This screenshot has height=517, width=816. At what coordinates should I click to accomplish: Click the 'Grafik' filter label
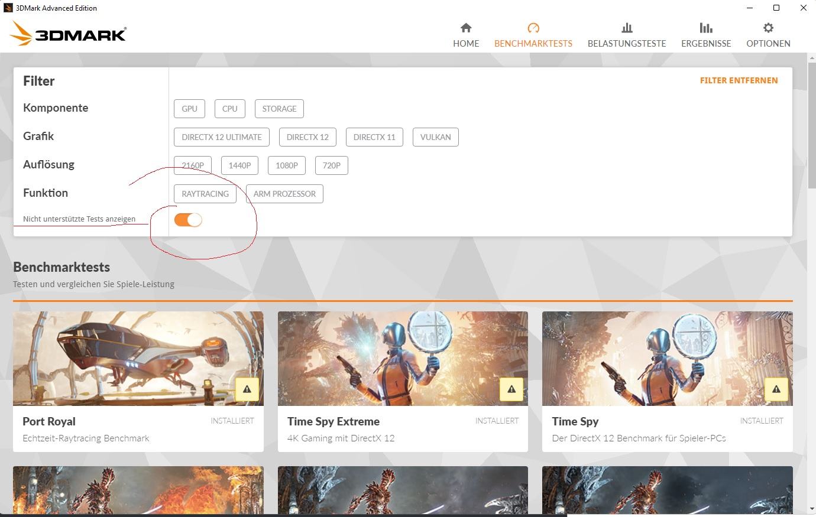click(38, 136)
